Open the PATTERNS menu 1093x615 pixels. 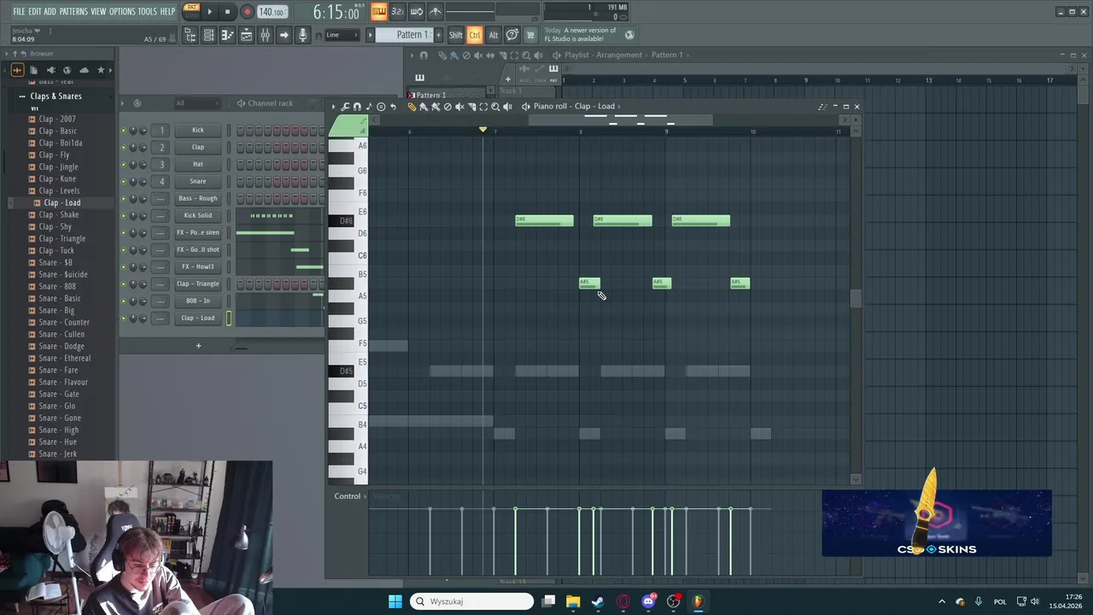click(73, 11)
